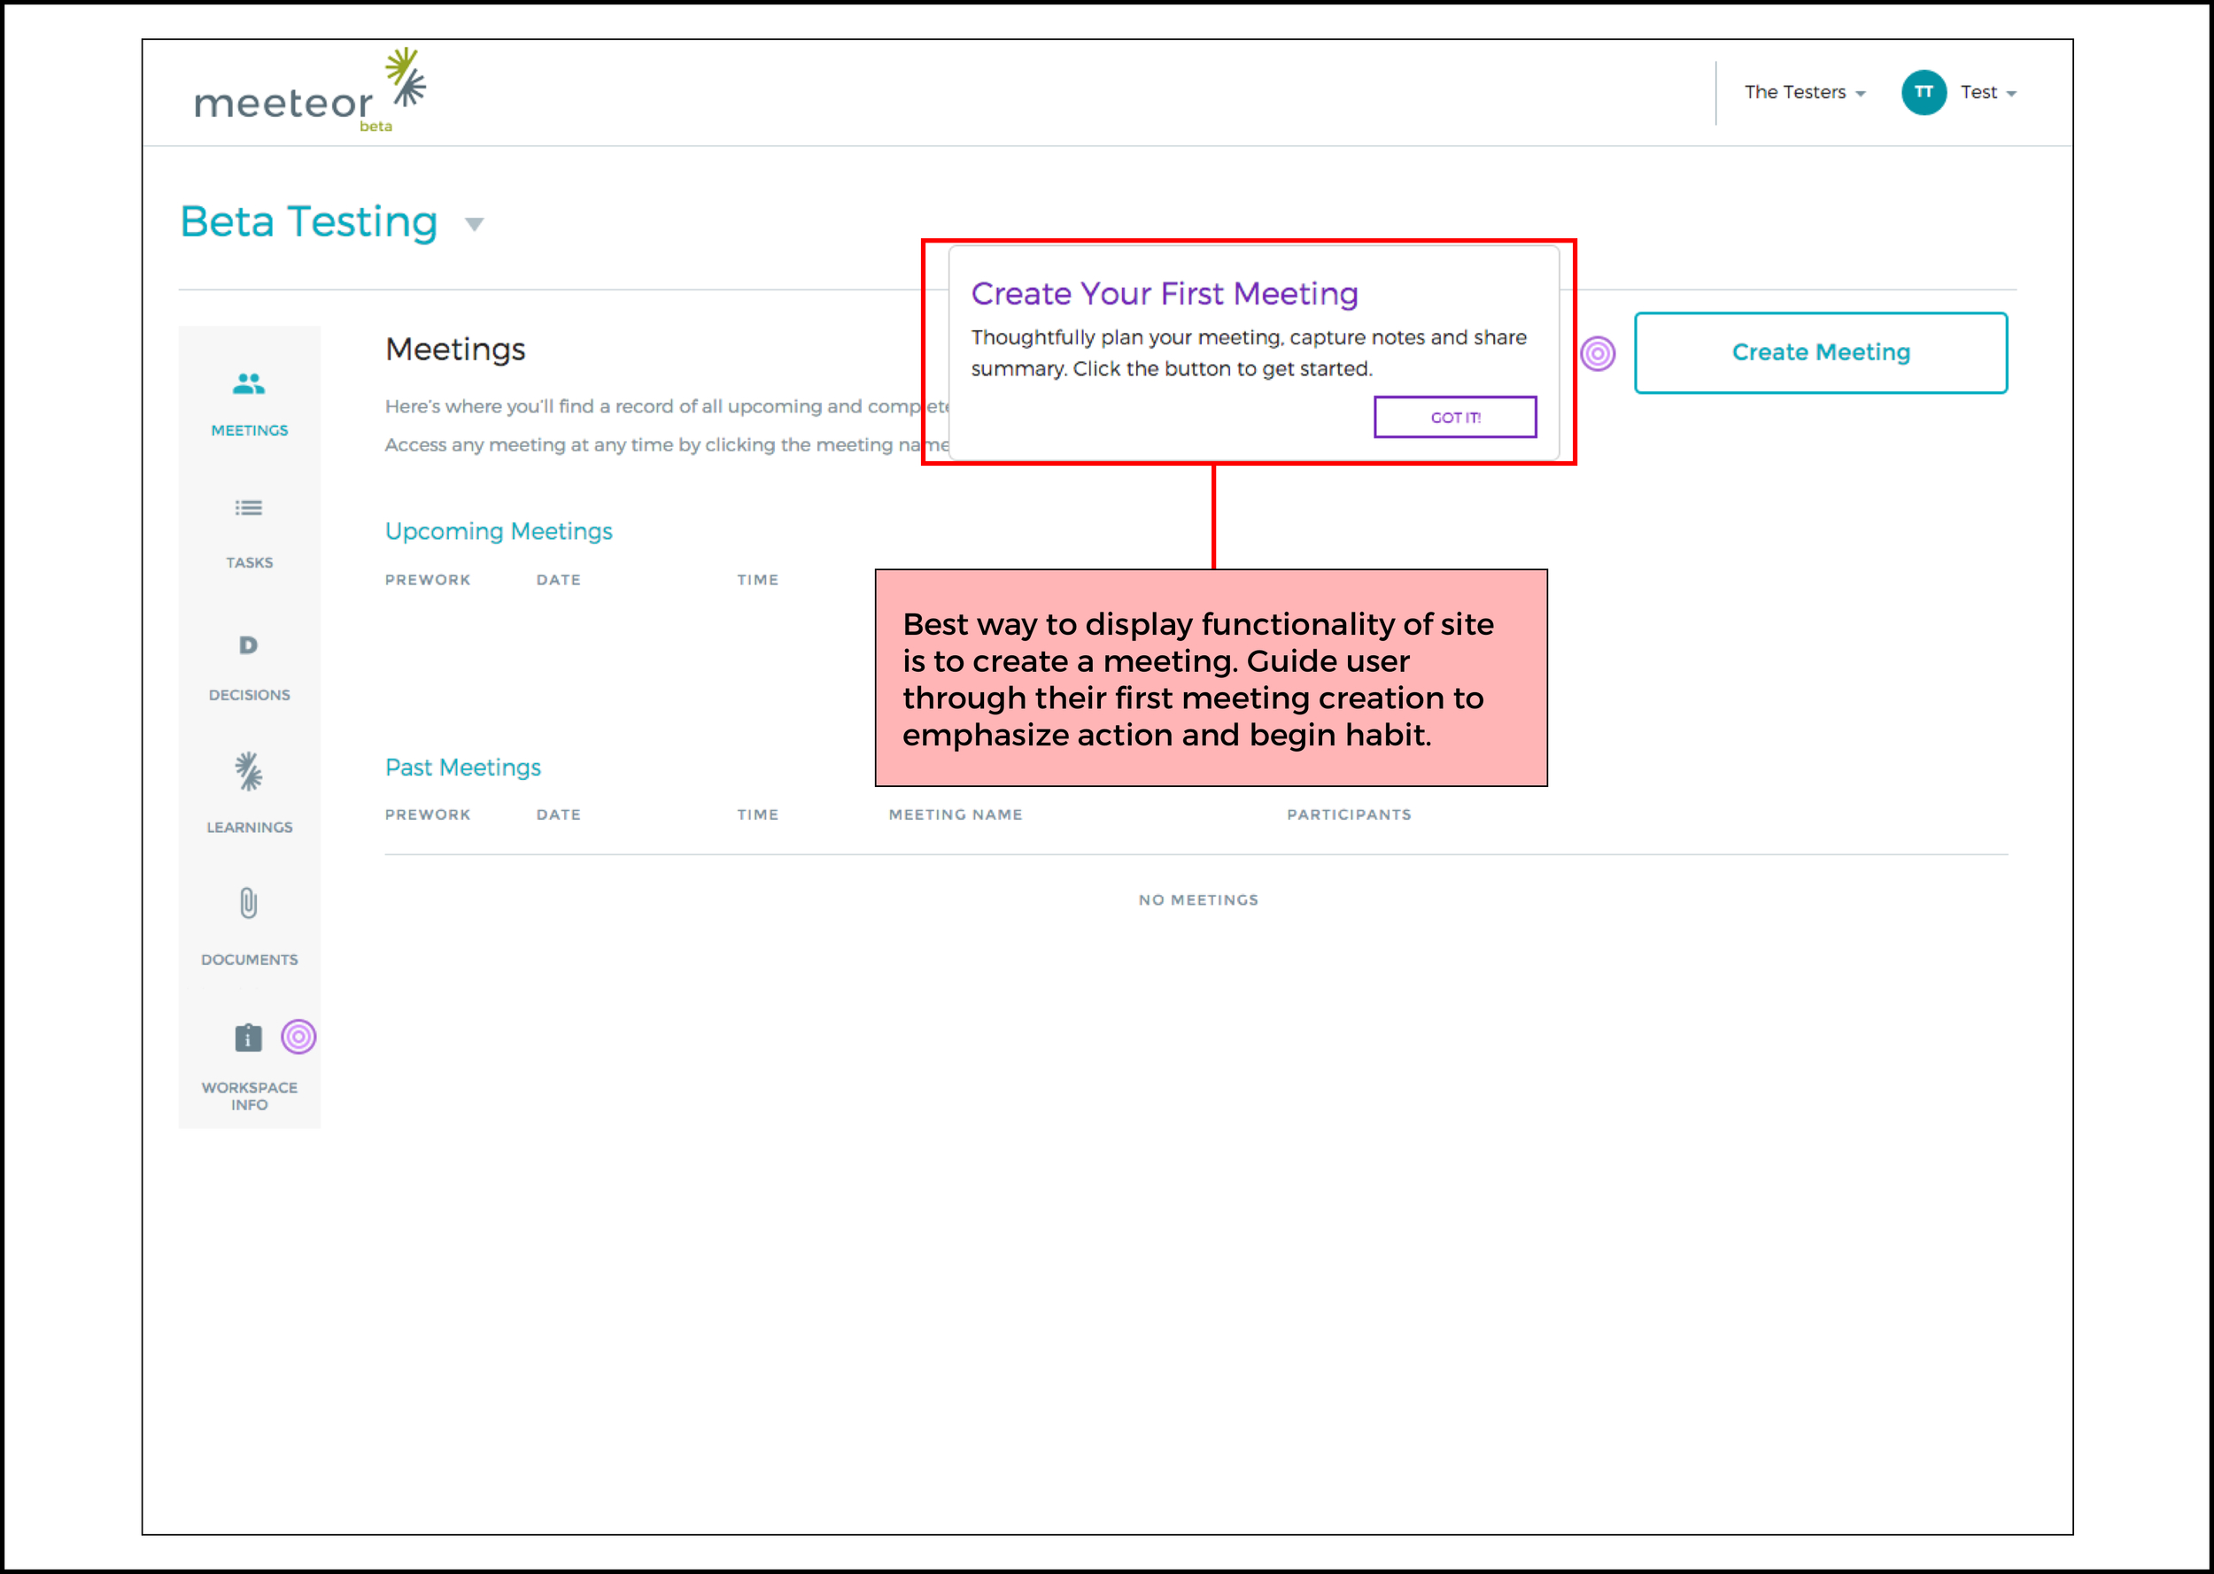The image size is (2214, 1574).
Task: Select the DECISIONS sidebar label
Action: 249,695
